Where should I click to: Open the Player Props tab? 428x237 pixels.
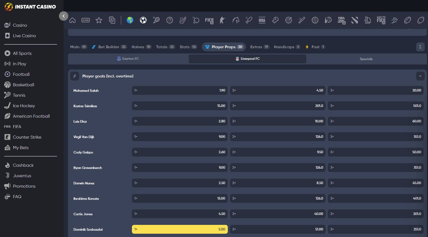[x=224, y=47]
